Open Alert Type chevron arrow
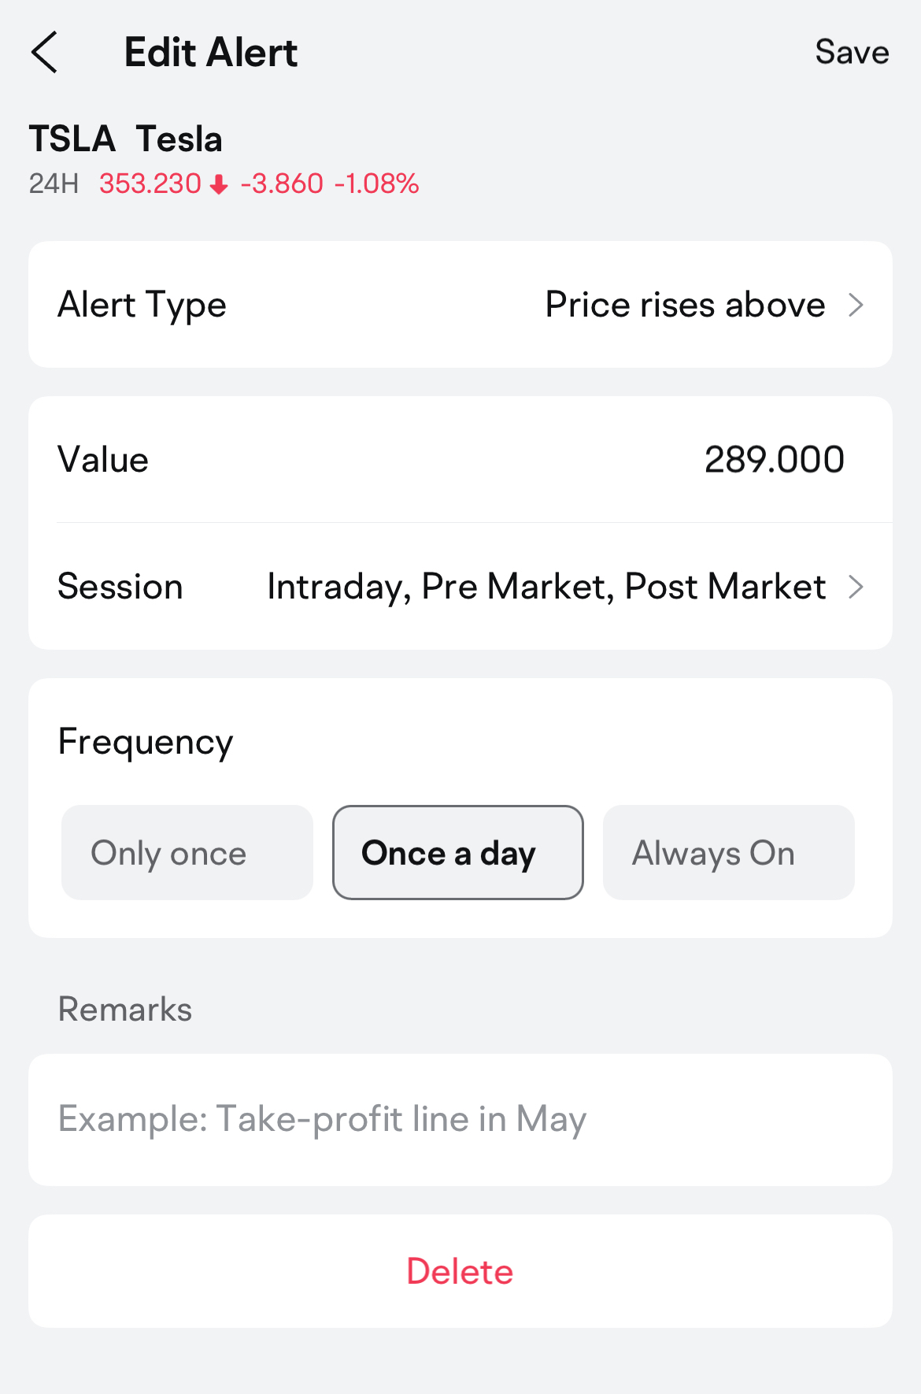The width and height of the screenshot is (921, 1394). (x=856, y=305)
